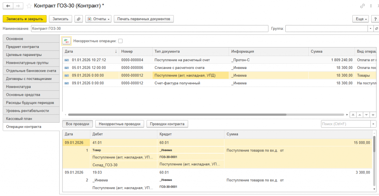Click the Дебет column header

click(x=124, y=134)
